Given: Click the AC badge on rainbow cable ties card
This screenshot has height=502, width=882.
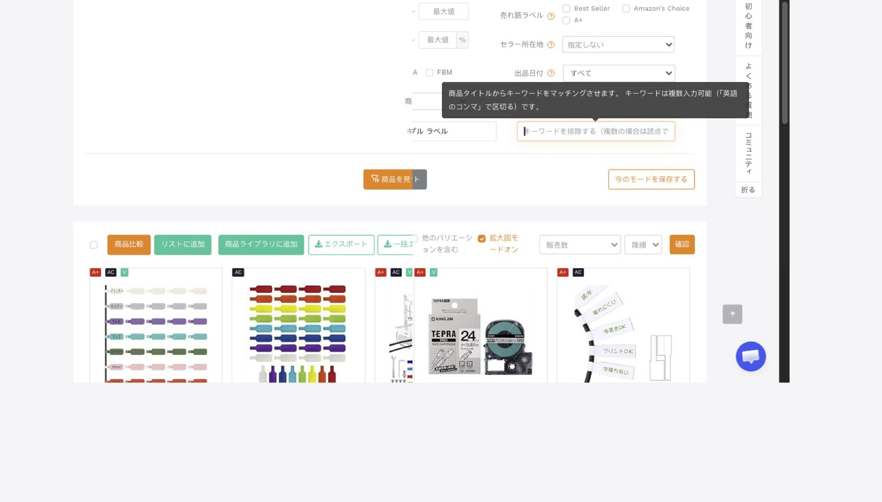Looking at the screenshot, I should 238,272.
